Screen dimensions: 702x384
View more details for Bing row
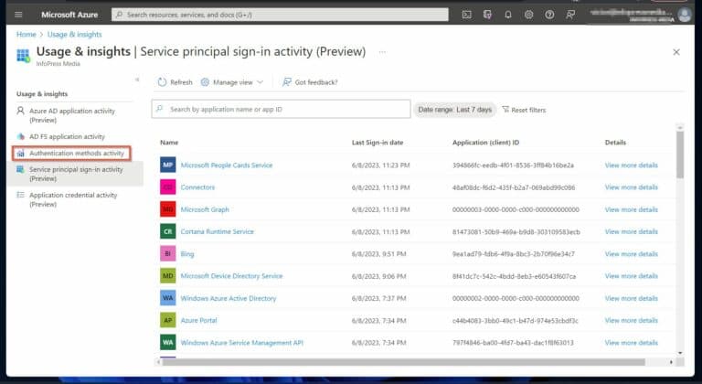tap(632, 253)
